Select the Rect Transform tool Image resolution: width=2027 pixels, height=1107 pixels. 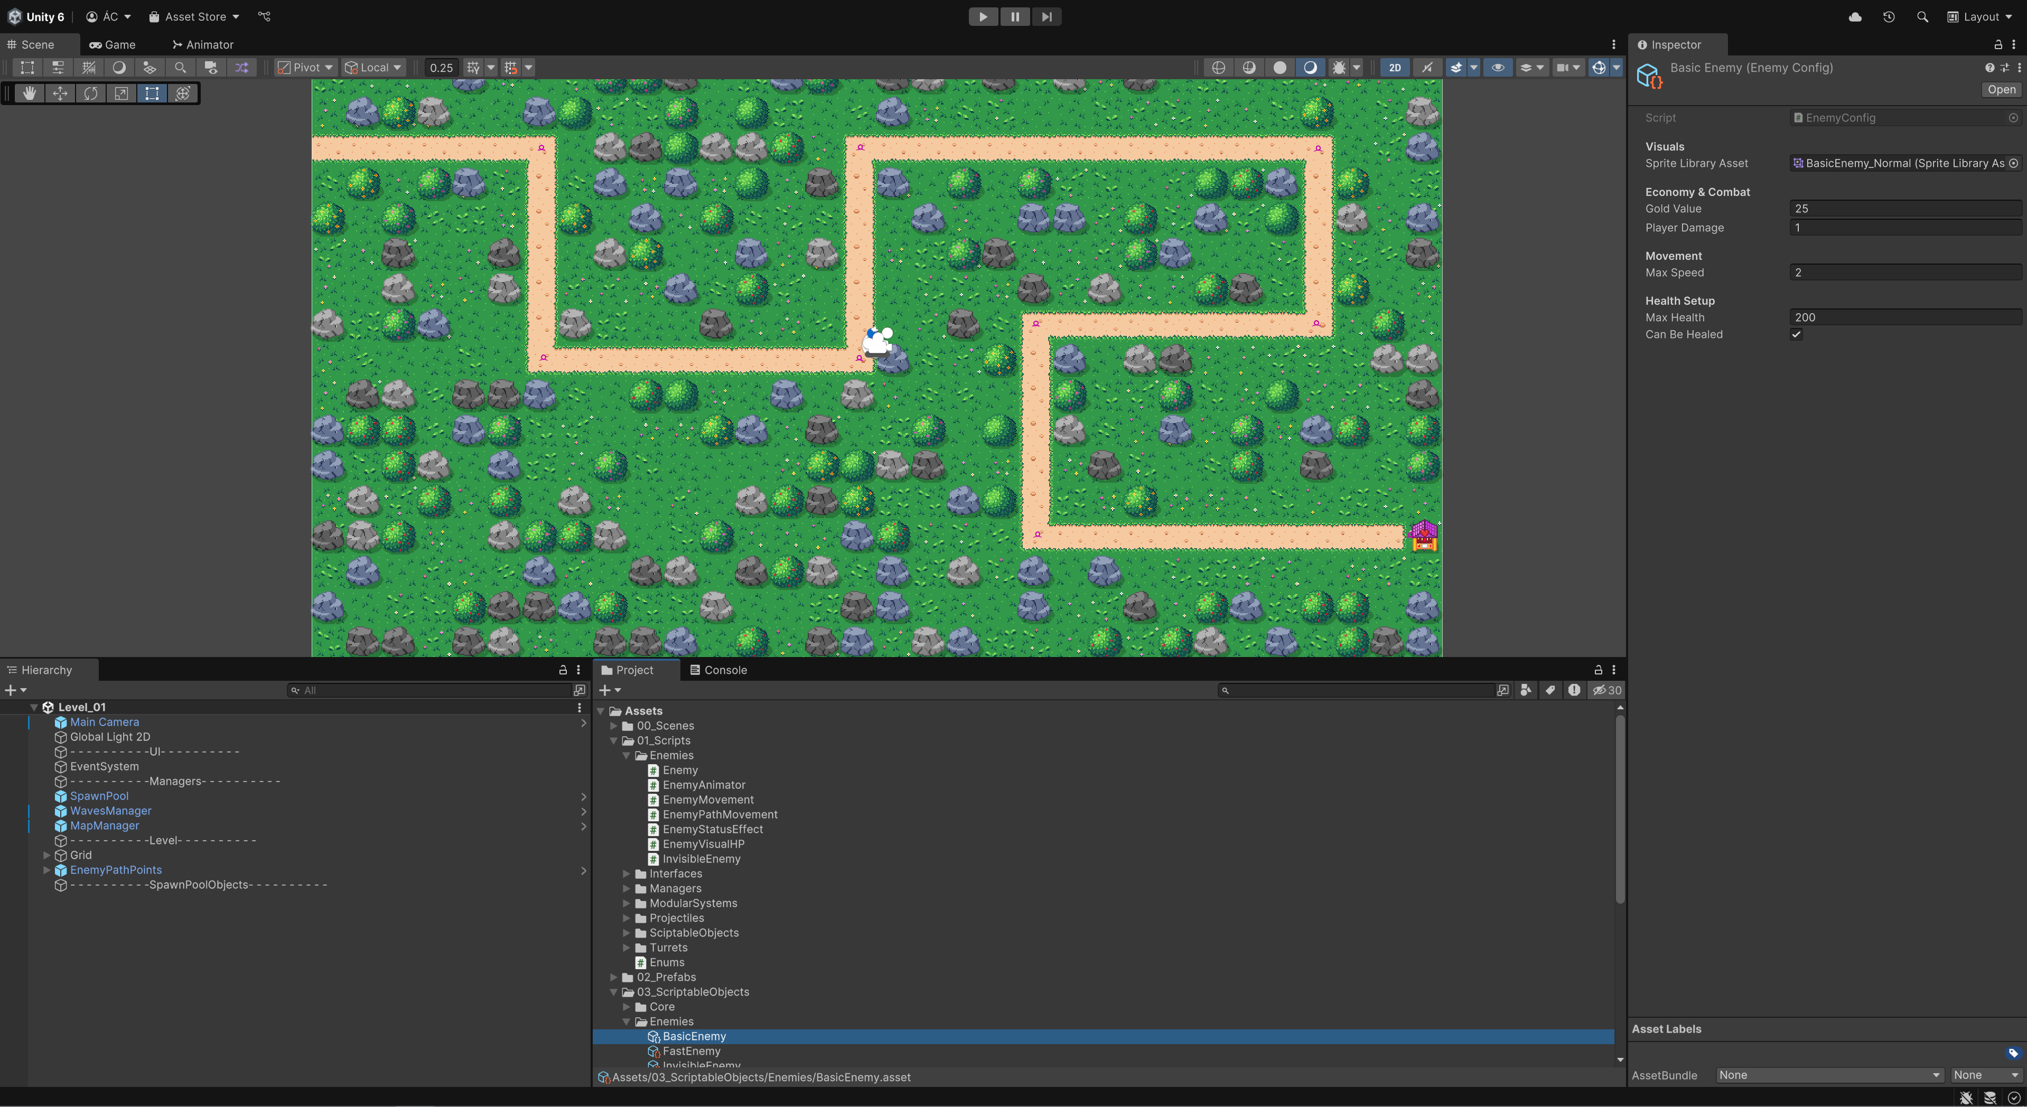[152, 93]
